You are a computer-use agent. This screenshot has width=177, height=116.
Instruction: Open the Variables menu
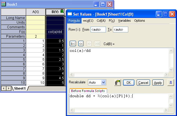pos(124,21)
